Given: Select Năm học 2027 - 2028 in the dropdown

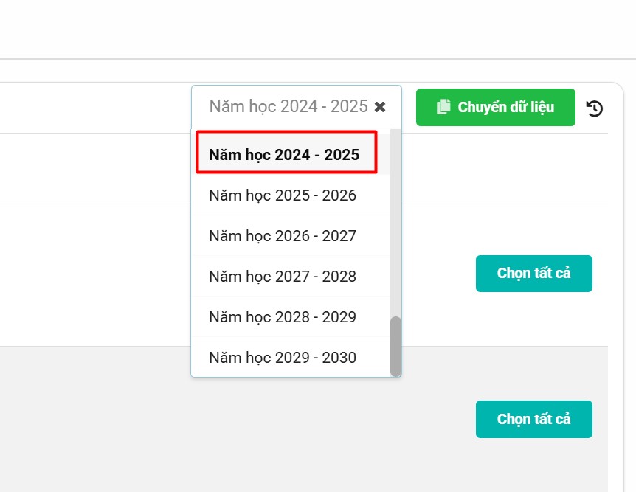Looking at the screenshot, I should point(283,277).
